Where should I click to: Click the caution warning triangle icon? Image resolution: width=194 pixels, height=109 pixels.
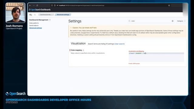tap(71, 28)
